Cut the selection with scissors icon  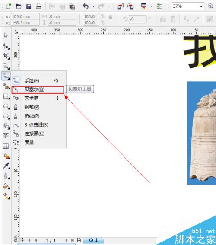(52, 6)
